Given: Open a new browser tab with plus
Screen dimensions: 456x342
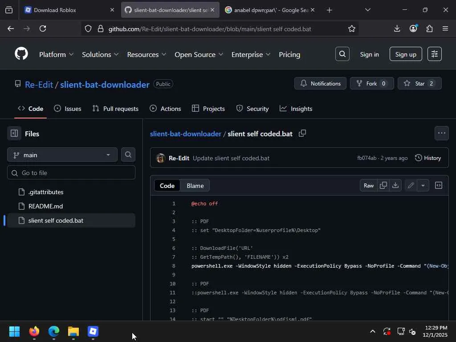Looking at the screenshot, I should (329, 10).
